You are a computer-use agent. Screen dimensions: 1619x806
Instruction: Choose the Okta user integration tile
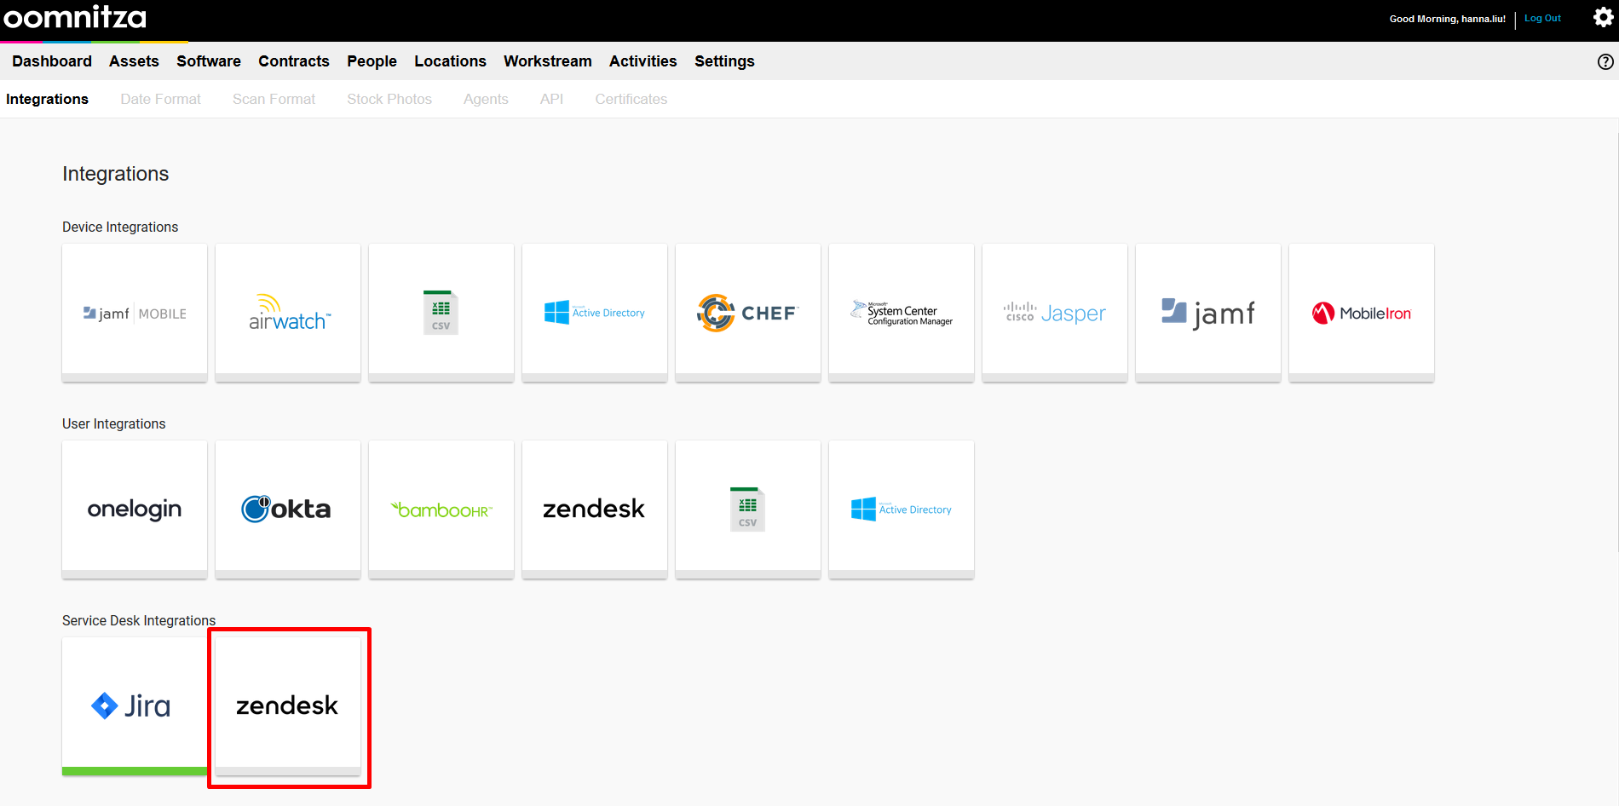(288, 510)
